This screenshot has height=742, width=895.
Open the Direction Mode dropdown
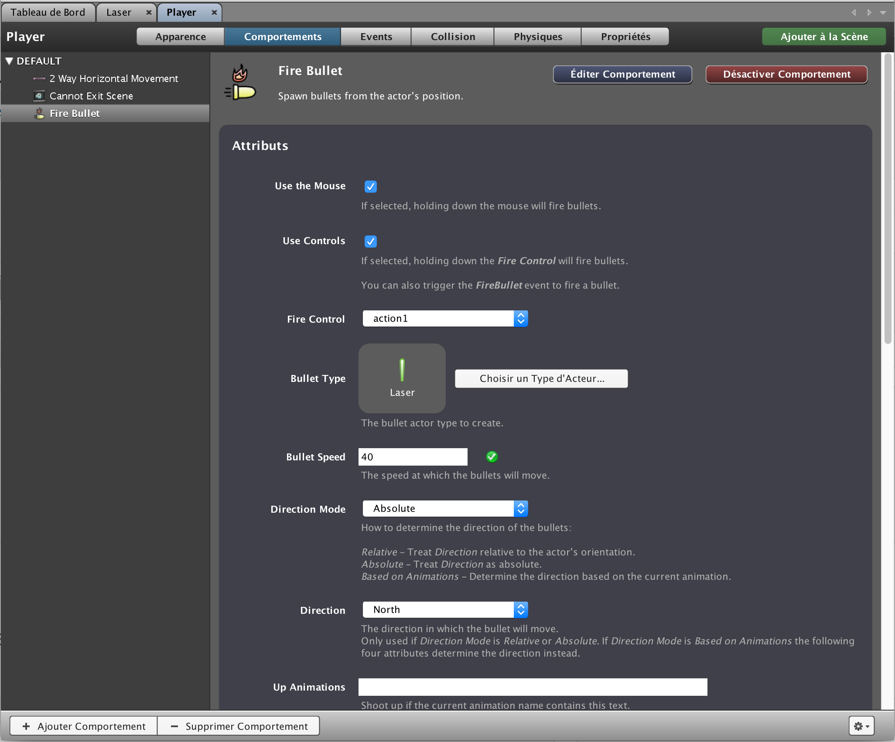(444, 508)
